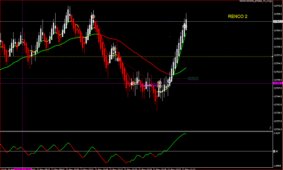
Task: Select the grey price label box beside dashed line
Action: pyautogui.click(x=193, y=78)
